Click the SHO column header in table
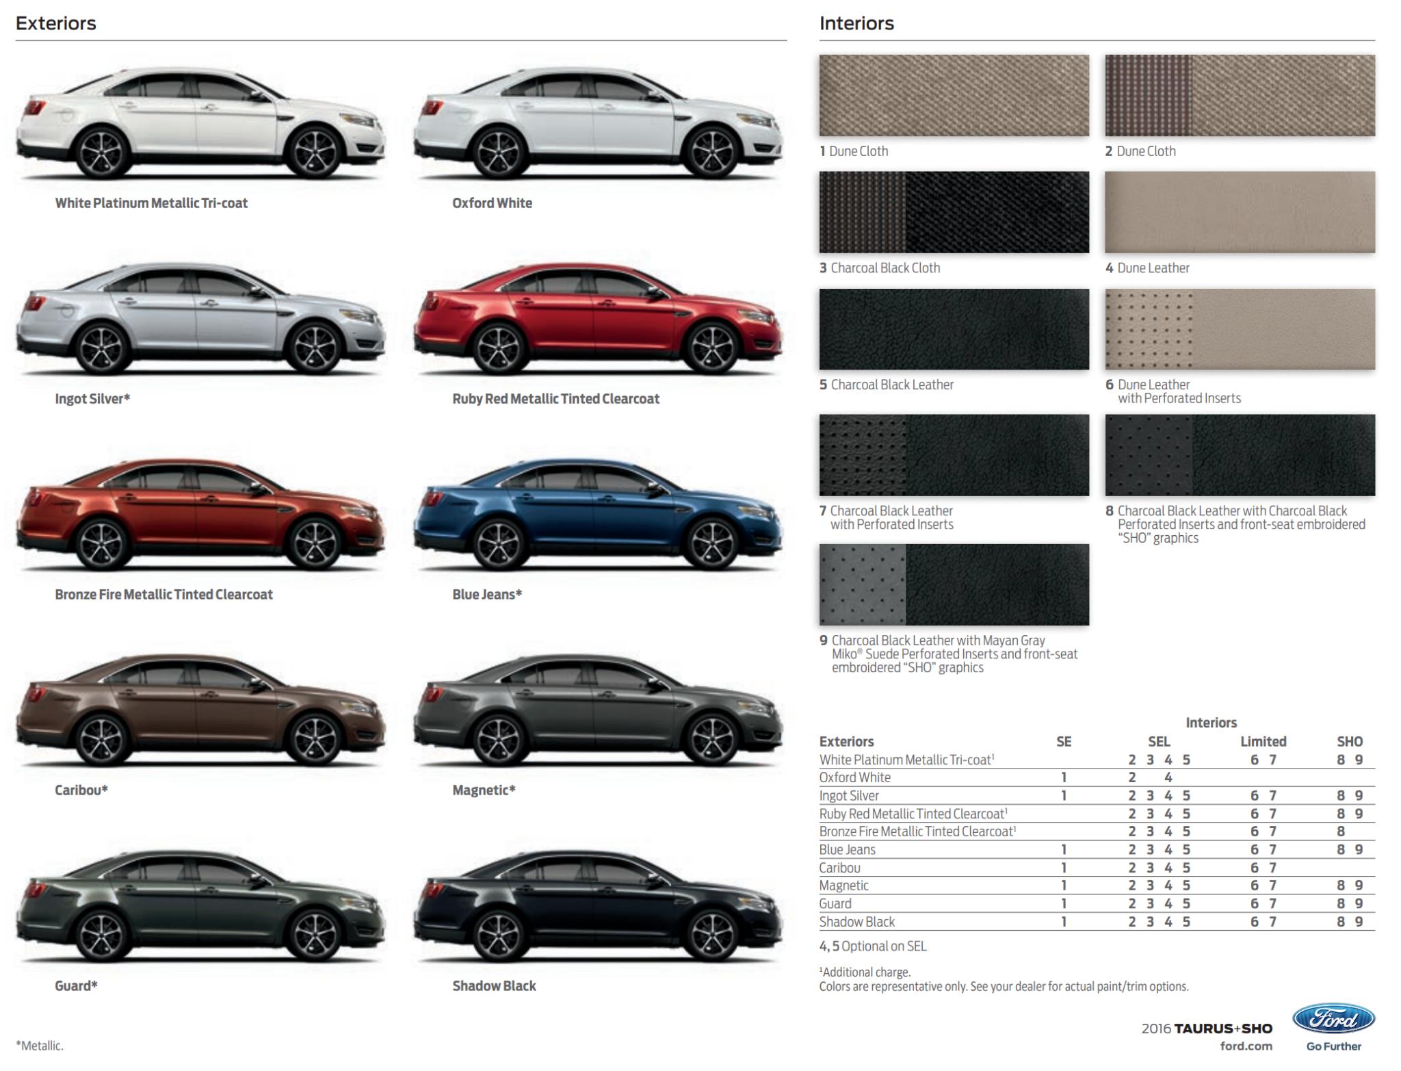Image resolution: width=1401 pixels, height=1071 pixels. click(1350, 742)
